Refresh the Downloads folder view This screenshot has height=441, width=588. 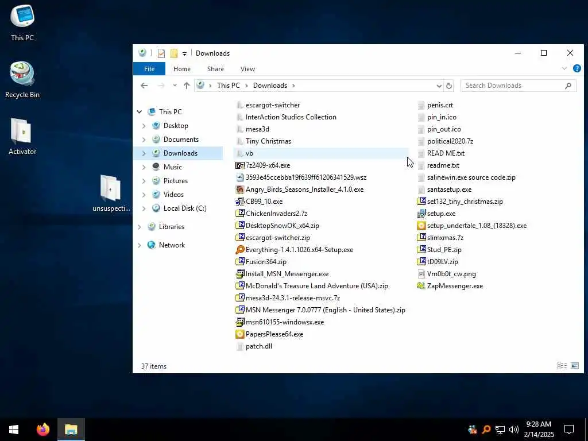coord(449,86)
